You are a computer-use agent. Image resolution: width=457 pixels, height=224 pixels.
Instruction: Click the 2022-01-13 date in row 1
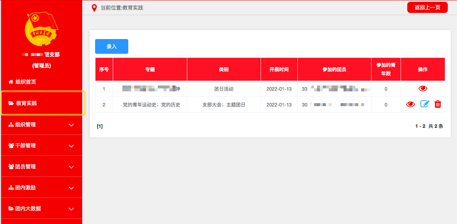279,89
